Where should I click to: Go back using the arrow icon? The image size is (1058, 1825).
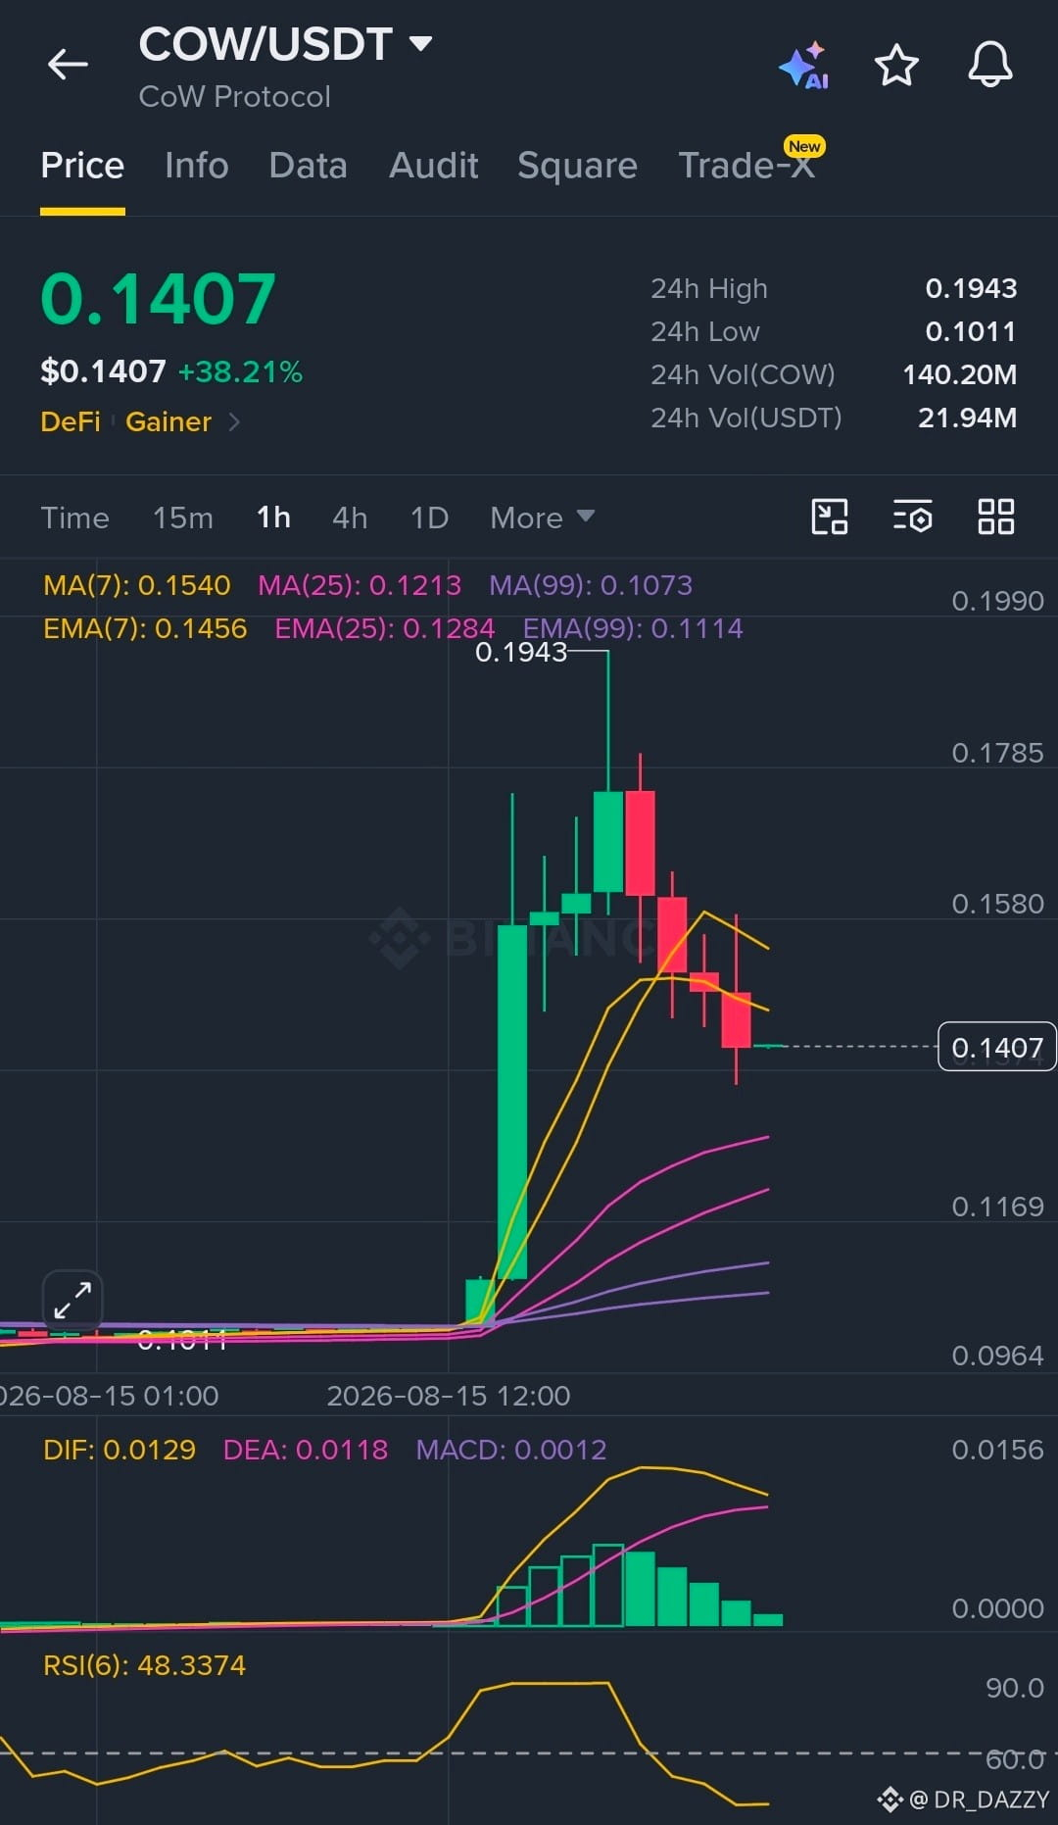68,65
